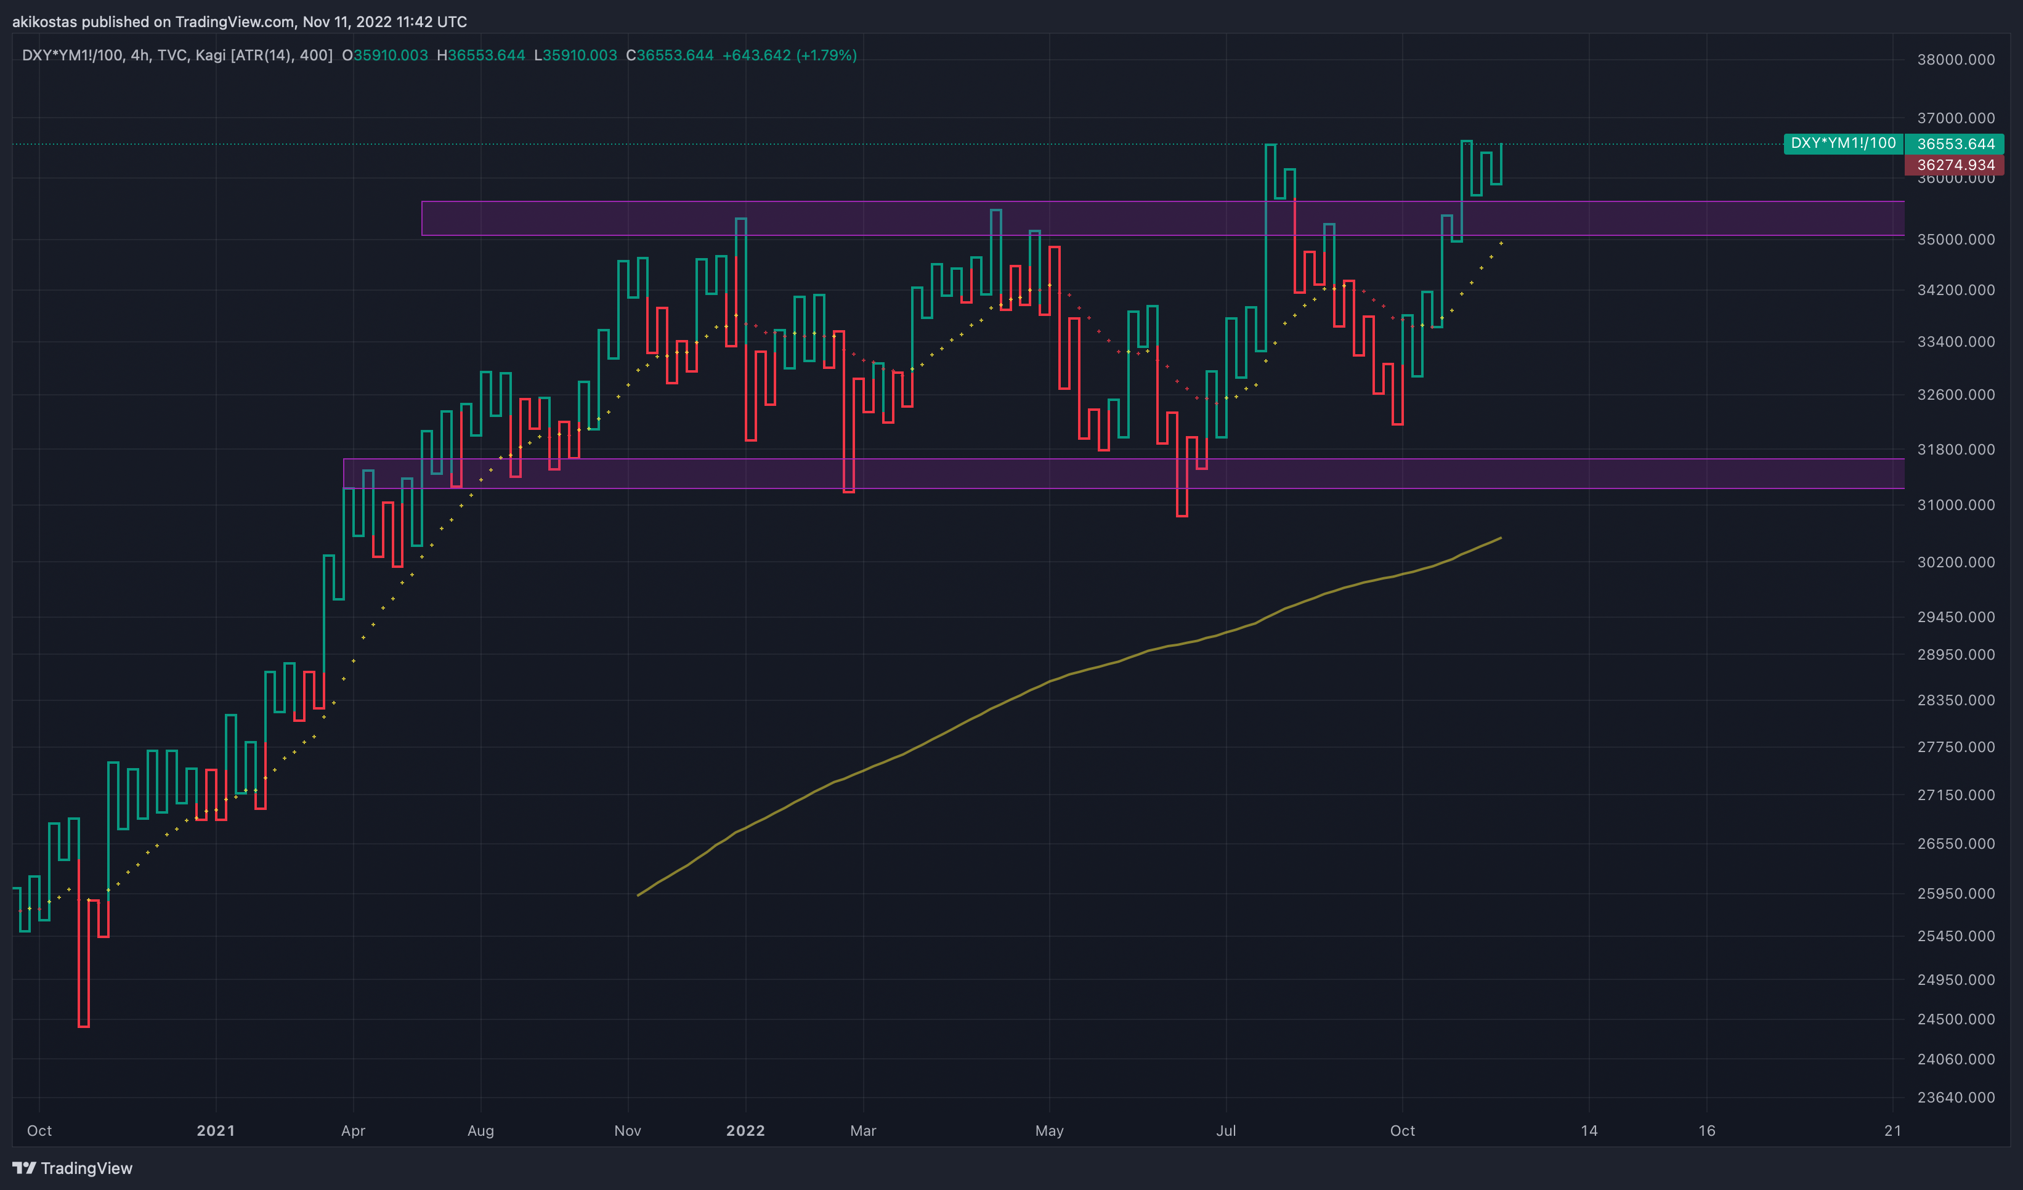
Task: Click the 34200.000 price axis label
Action: tap(1956, 289)
